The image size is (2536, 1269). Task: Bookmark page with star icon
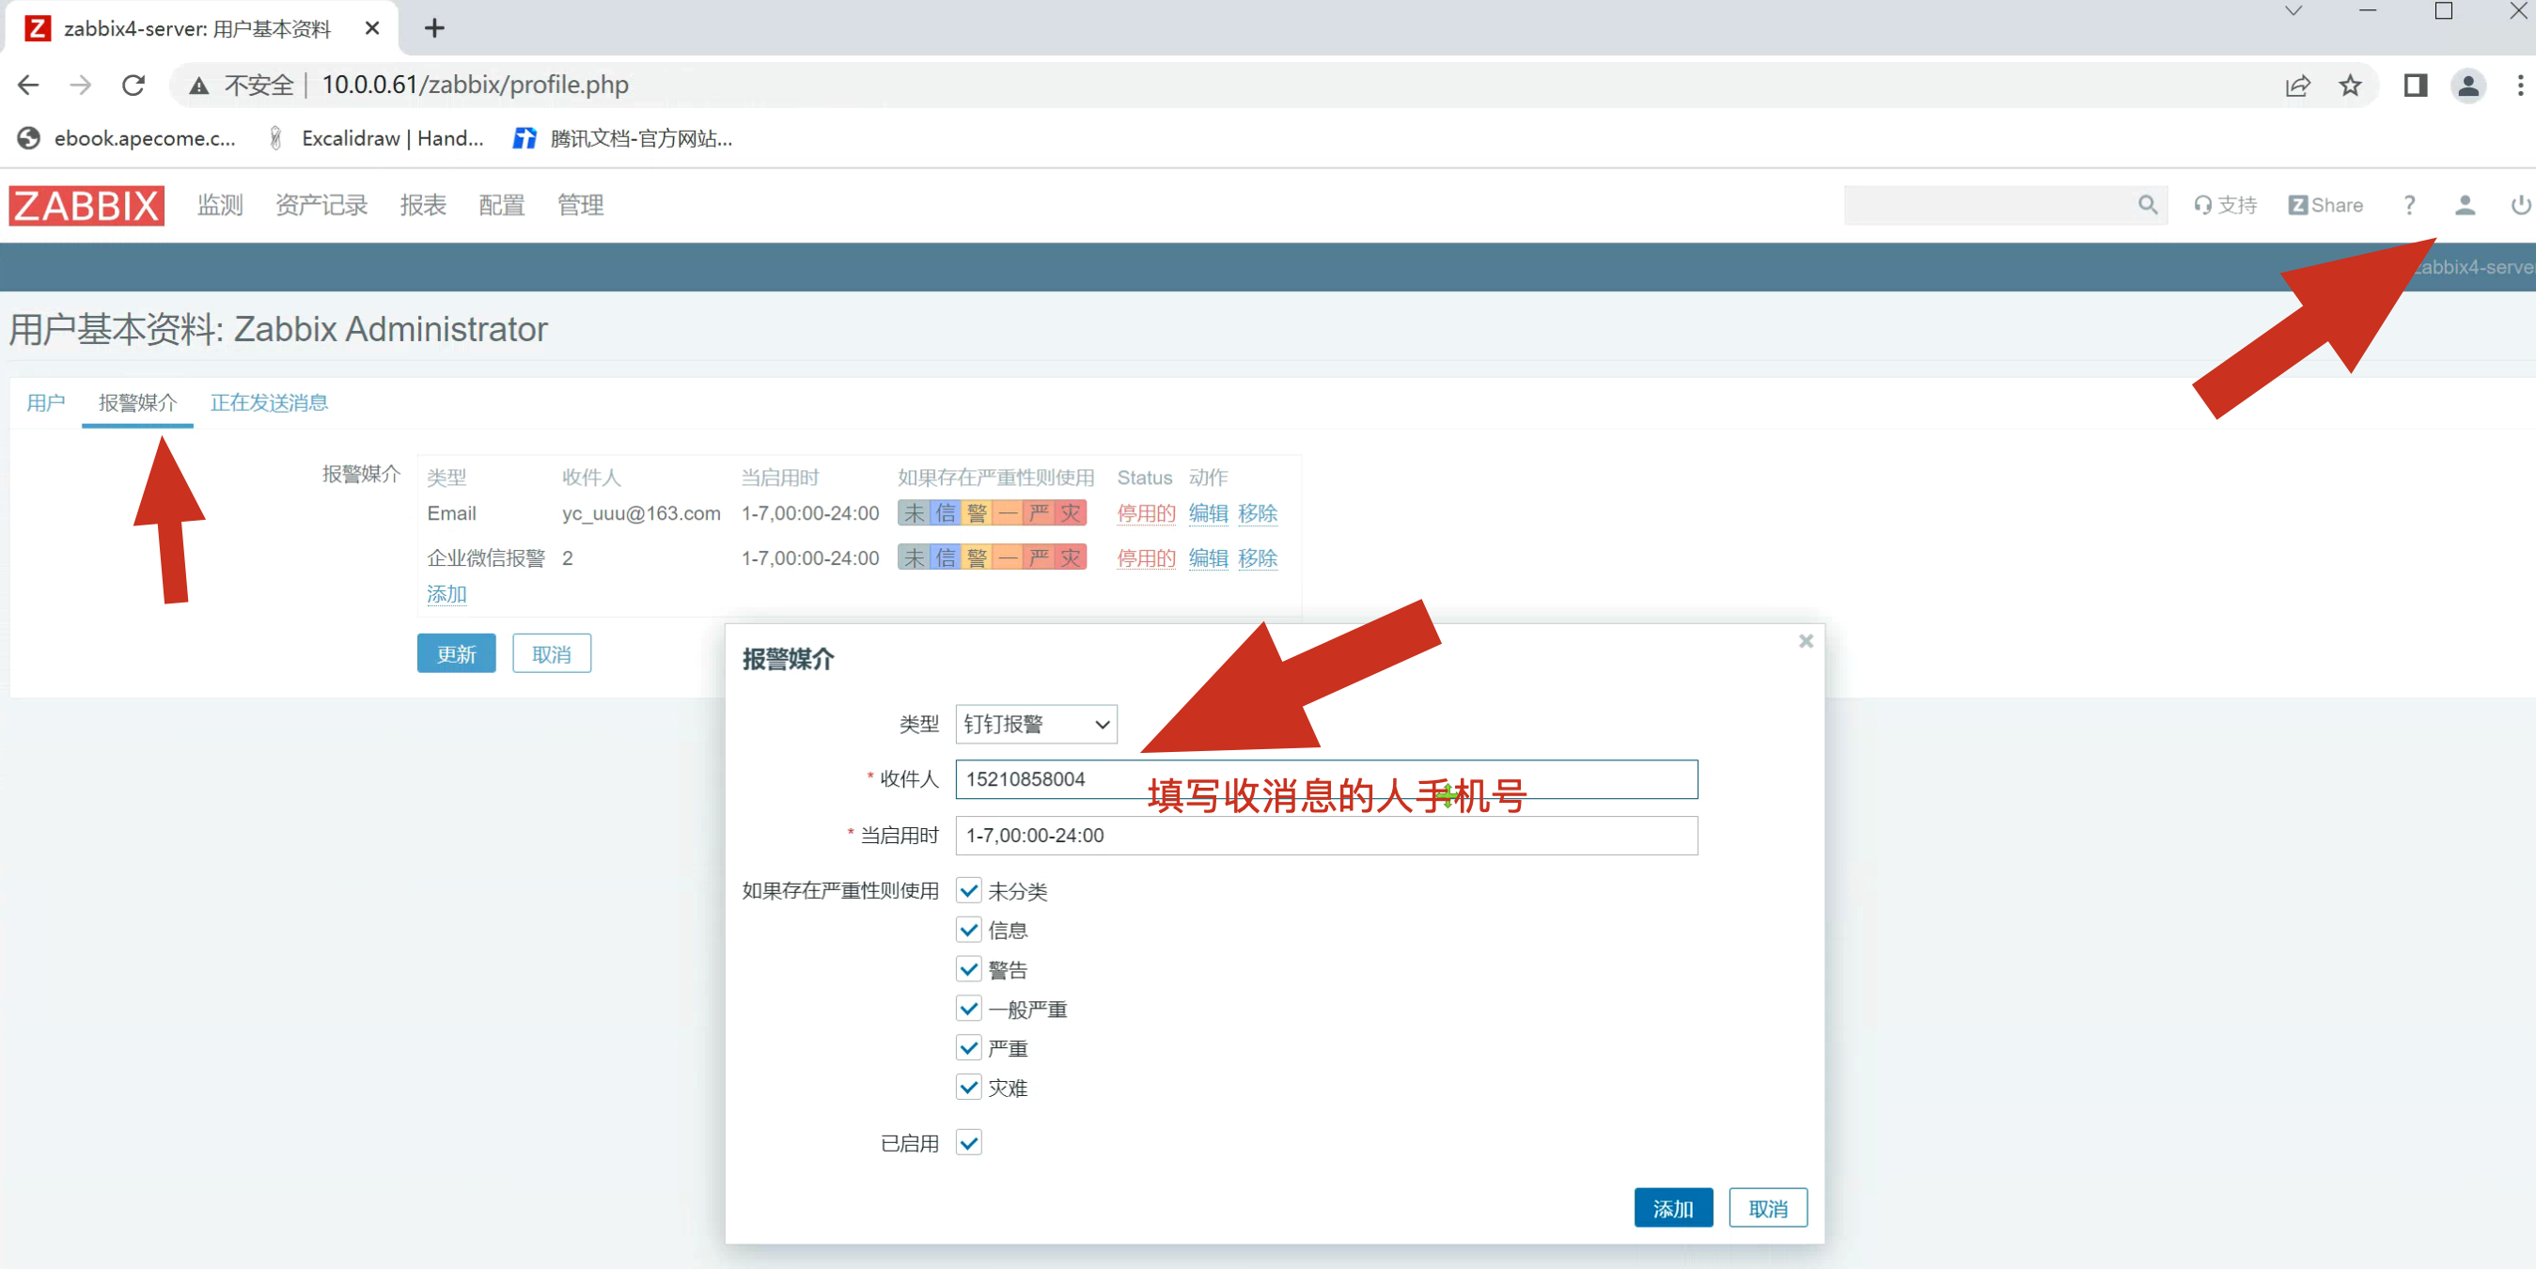(x=2350, y=86)
